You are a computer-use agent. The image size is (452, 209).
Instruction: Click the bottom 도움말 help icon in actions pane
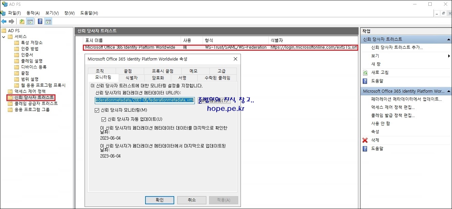pyautogui.click(x=365, y=148)
